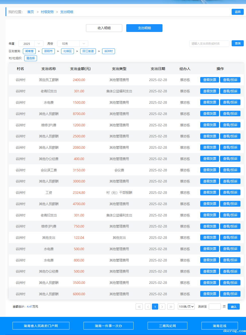Image resolution: width=246 pixels, height=335 pixels.
Task: Expand the month dropdown showing 02月
Action: [x=72, y=44]
